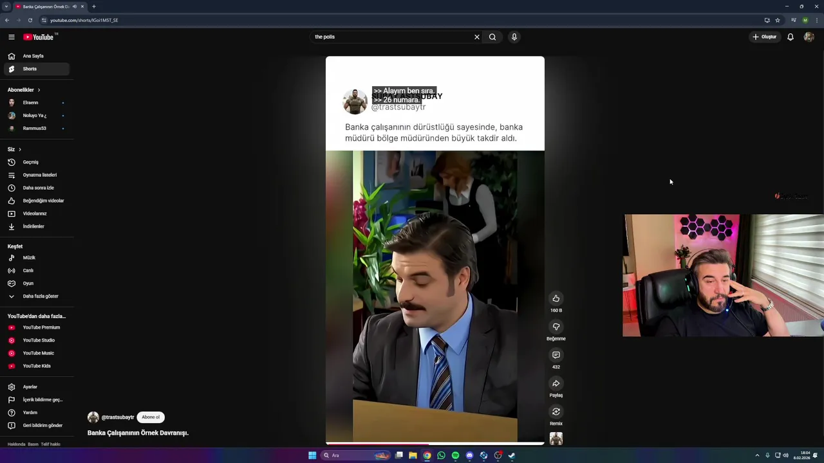Open Videolarınız
Screen dimensions: 824x463
click(36, 213)
